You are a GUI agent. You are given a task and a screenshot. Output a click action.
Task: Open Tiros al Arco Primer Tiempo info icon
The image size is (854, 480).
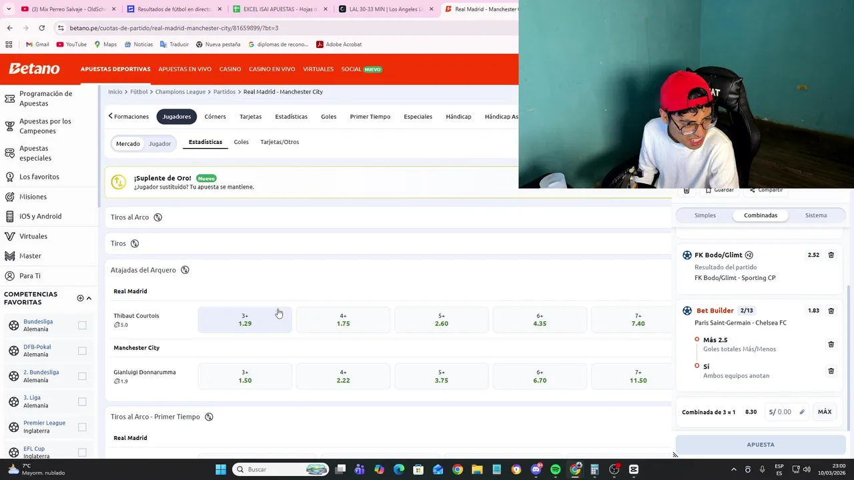[x=209, y=417]
